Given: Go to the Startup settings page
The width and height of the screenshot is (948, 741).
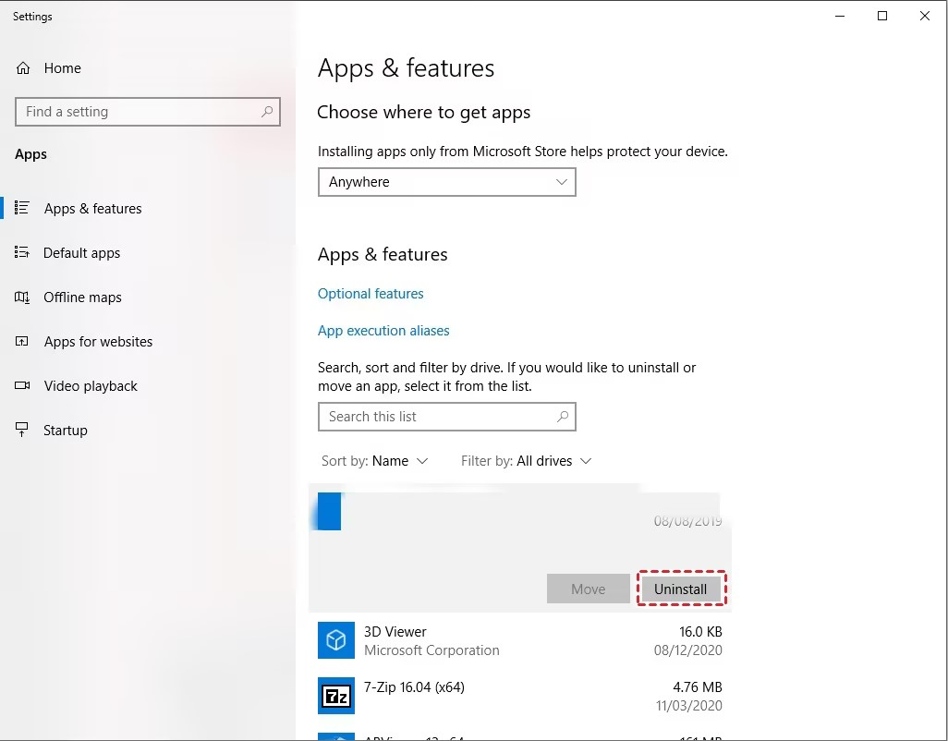Looking at the screenshot, I should click(66, 431).
